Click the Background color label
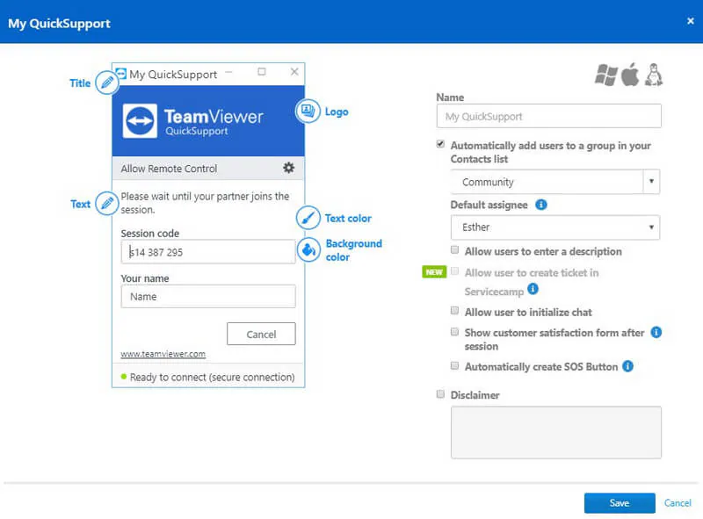 click(x=353, y=250)
